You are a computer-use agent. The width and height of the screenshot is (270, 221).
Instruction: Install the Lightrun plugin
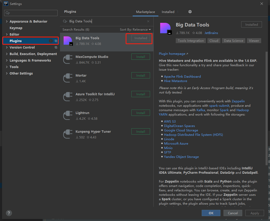tap(141, 113)
